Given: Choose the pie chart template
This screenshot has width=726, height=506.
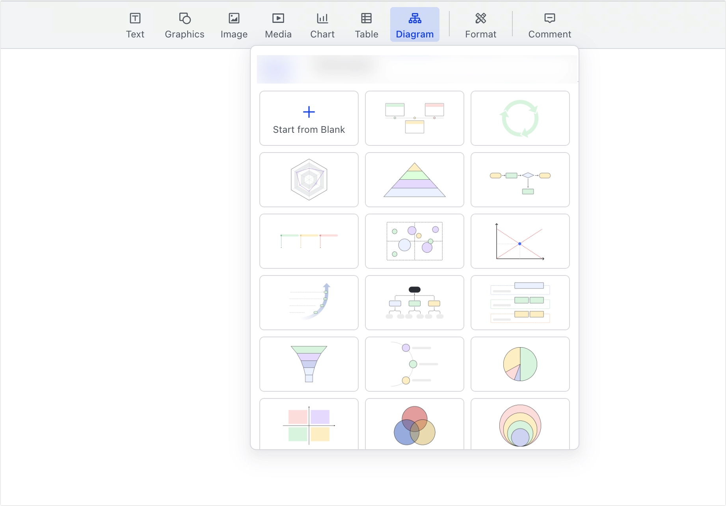Looking at the screenshot, I should point(520,364).
